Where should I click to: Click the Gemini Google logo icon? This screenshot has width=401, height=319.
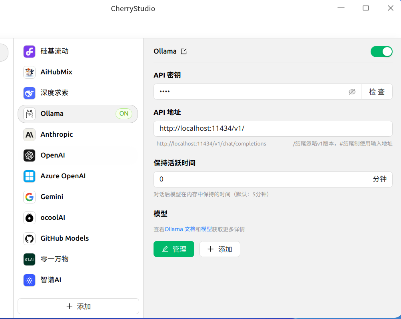tap(30, 197)
